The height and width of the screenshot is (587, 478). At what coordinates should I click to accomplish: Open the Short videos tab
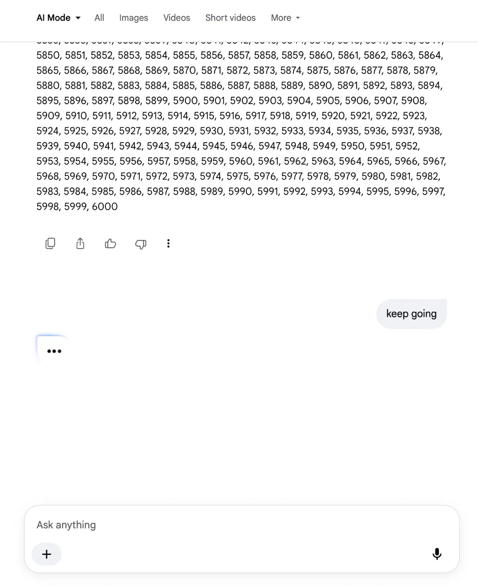pyautogui.click(x=230, y=18)
